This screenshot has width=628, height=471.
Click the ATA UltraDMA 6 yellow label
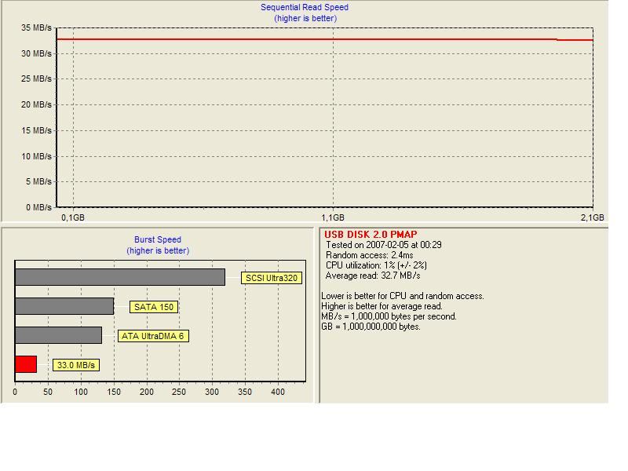pyautogui.click(x=153, y=336)
